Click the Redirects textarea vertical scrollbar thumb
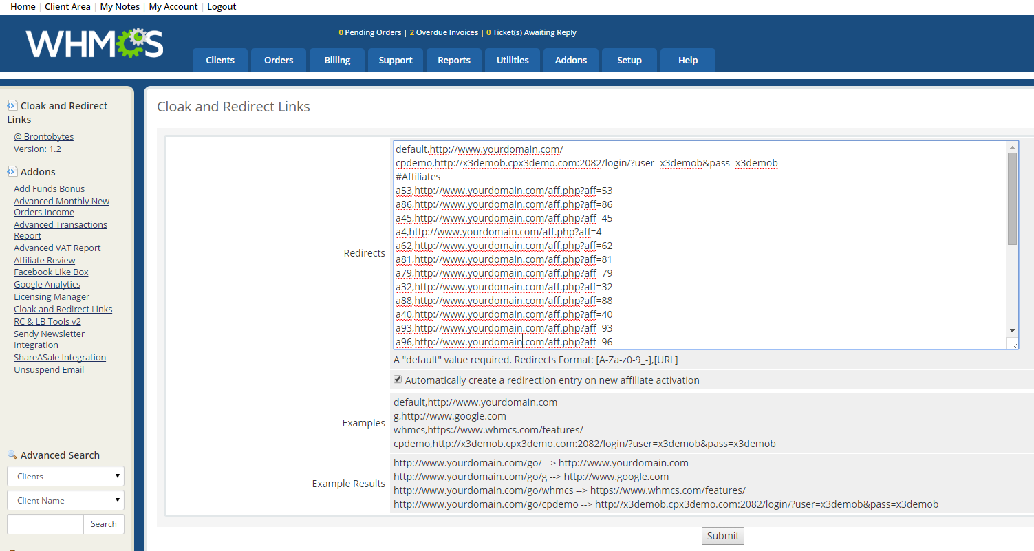1034x551 pixels. pos(1012,198)
